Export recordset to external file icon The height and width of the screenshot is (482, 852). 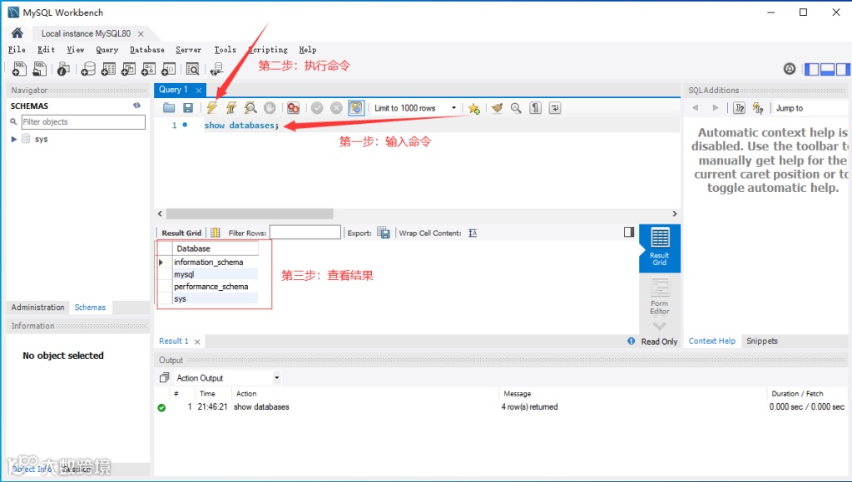tap(384, 233)
